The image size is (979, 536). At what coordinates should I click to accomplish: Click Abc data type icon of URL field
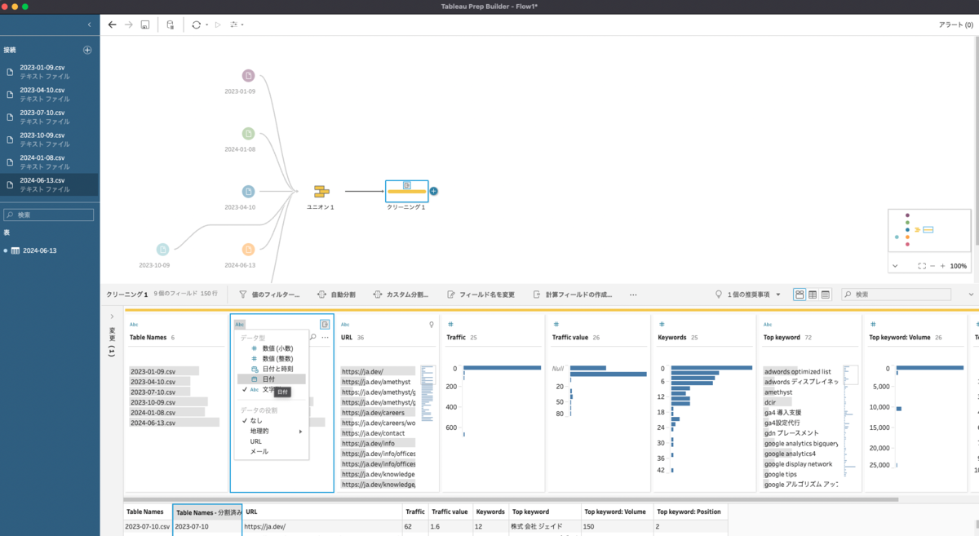point(345,324)
